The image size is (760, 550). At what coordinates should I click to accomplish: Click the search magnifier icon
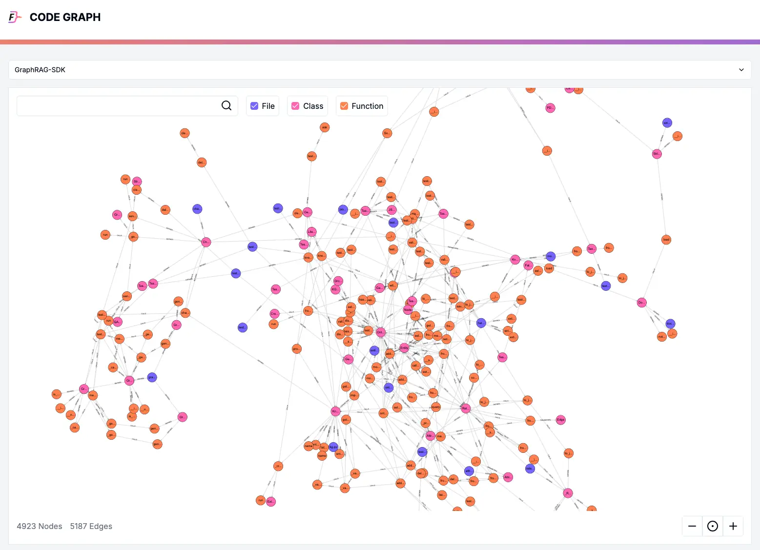pos(226,105)
